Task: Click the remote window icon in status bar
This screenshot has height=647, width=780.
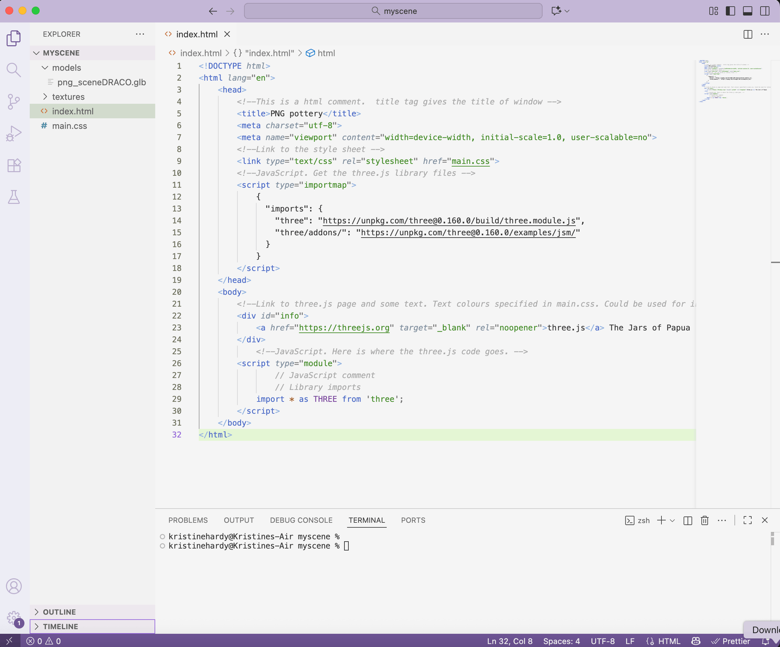Action: pyautogui.click(x=9, y=641)
